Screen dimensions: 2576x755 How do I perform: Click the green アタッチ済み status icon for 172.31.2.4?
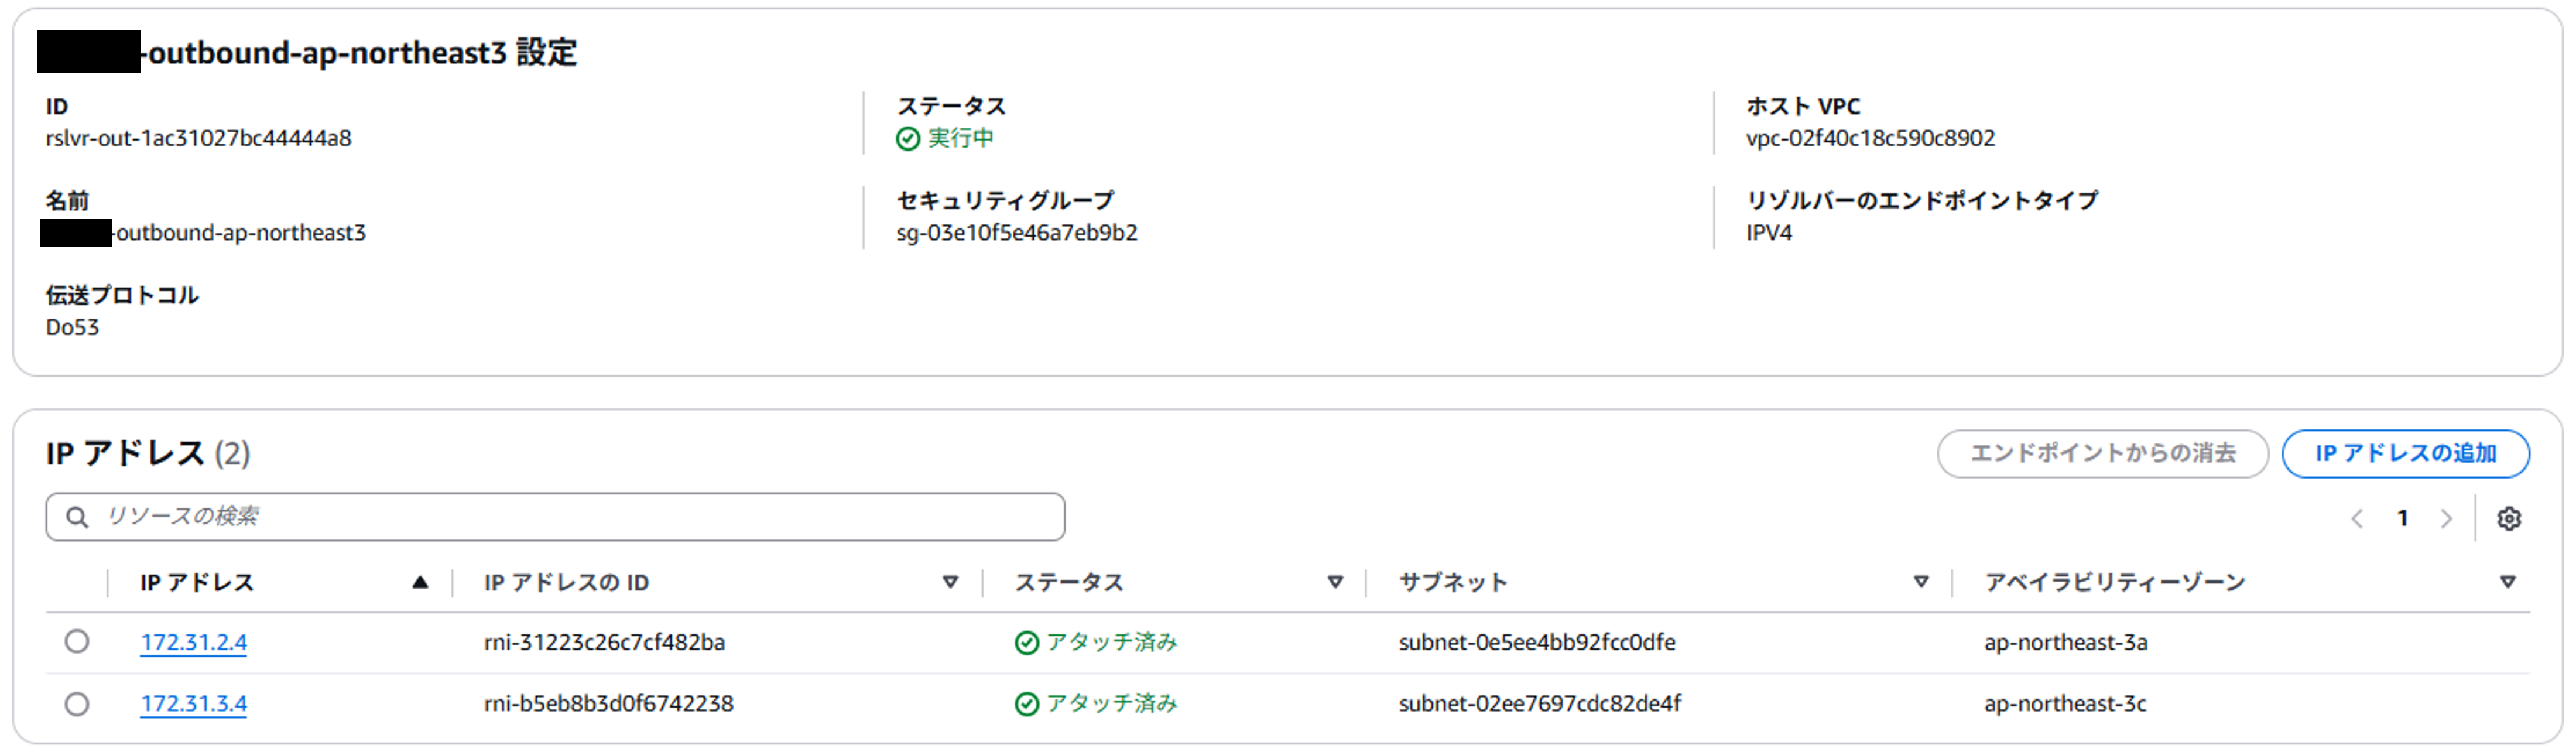(x=1026, y=642)
